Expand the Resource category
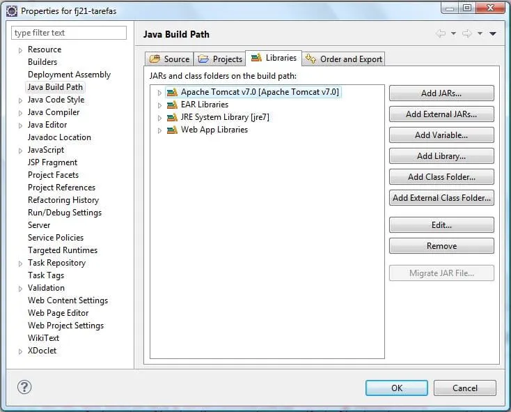Screen dimensions: 511x412 click(x=20, y=50)
